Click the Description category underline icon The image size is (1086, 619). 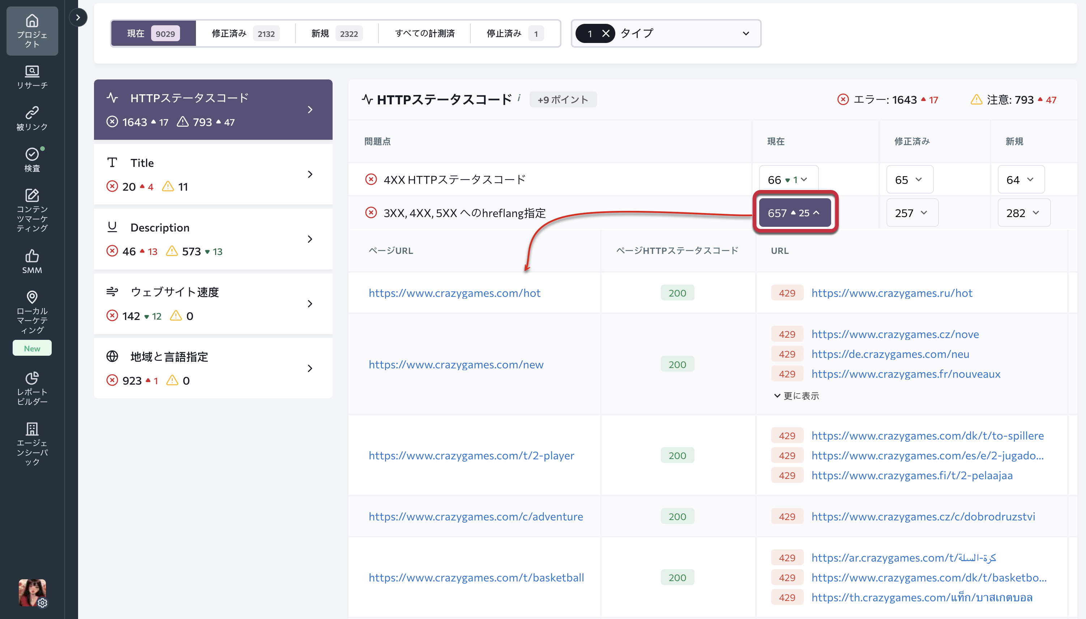click(x=112, y=227)
